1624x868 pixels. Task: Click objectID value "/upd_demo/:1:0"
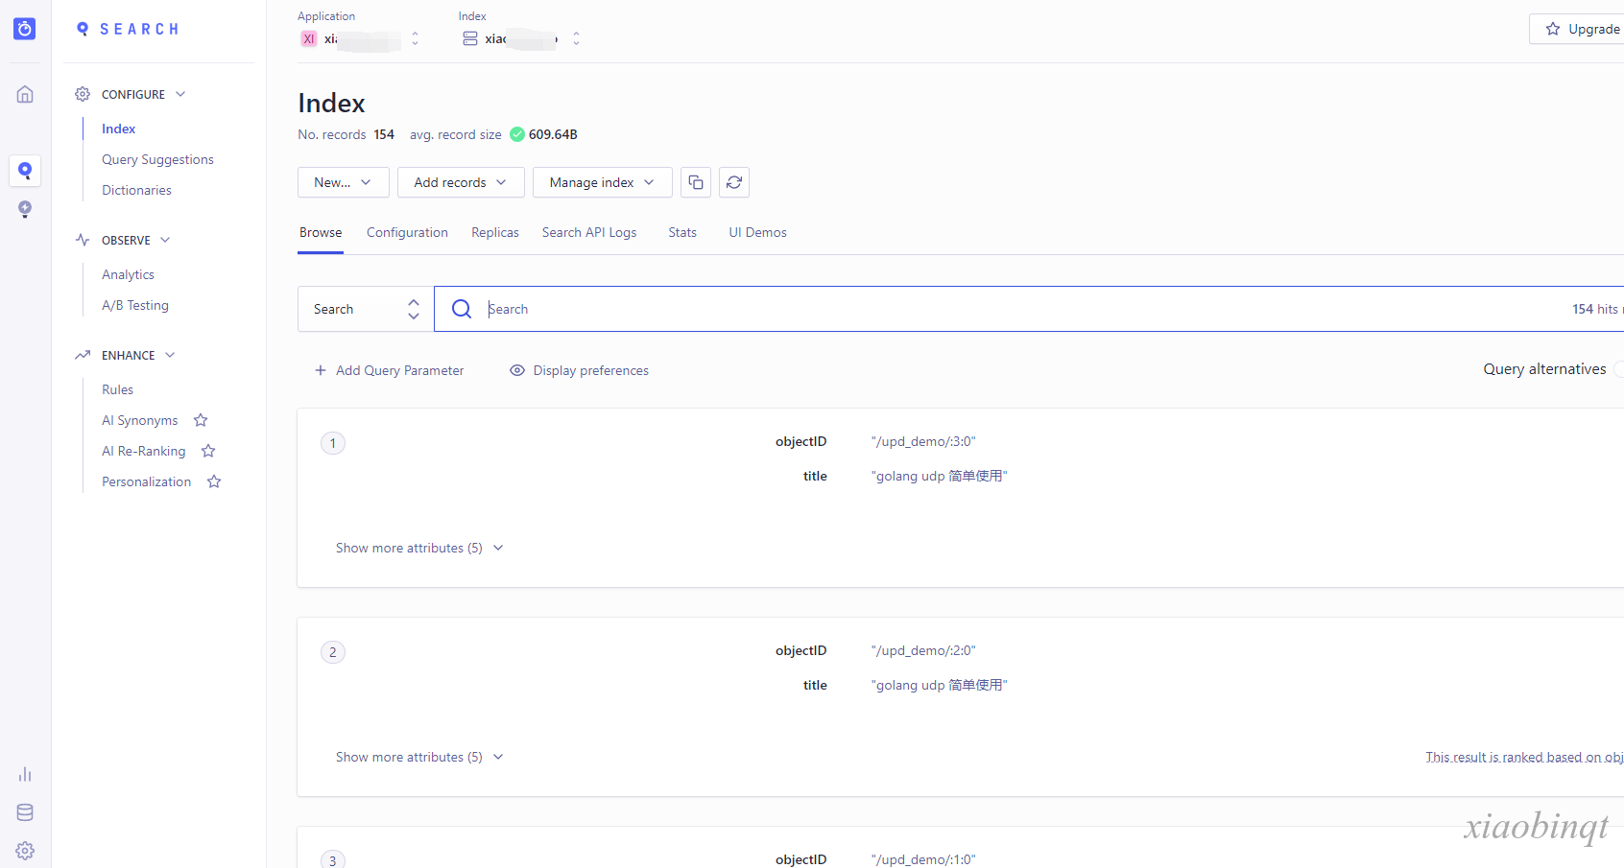click(x=923, y=859)
